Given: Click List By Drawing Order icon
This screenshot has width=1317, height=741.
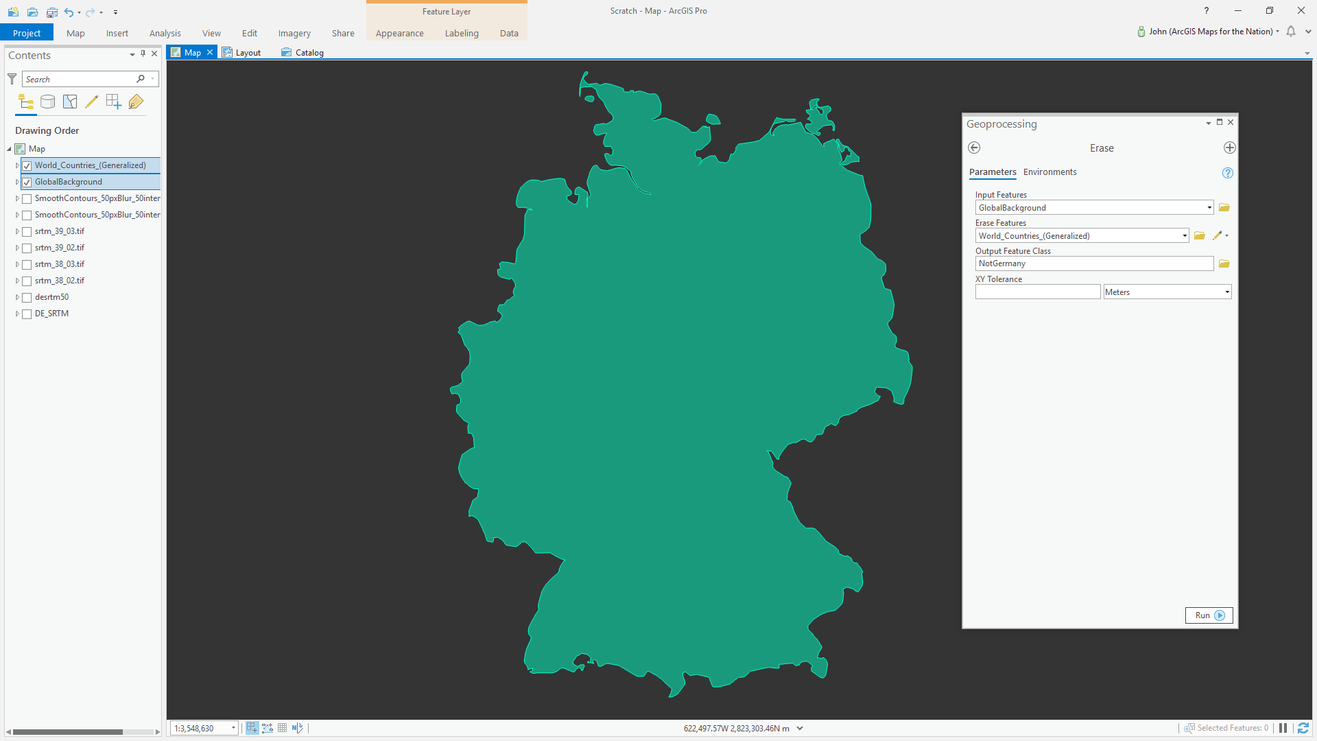Looking at the screenshot, I should click(26, 102).
